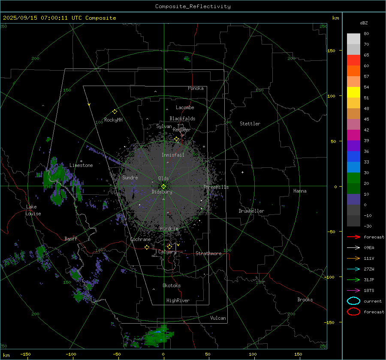
Task: Select the Lacombe map label
Action: point(185,107)
